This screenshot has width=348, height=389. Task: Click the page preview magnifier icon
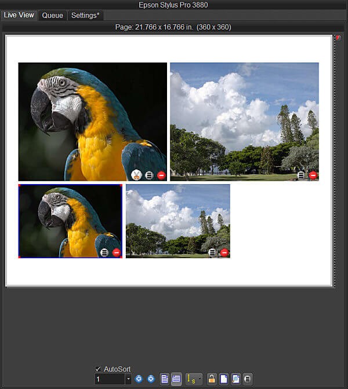pos(235,379)
